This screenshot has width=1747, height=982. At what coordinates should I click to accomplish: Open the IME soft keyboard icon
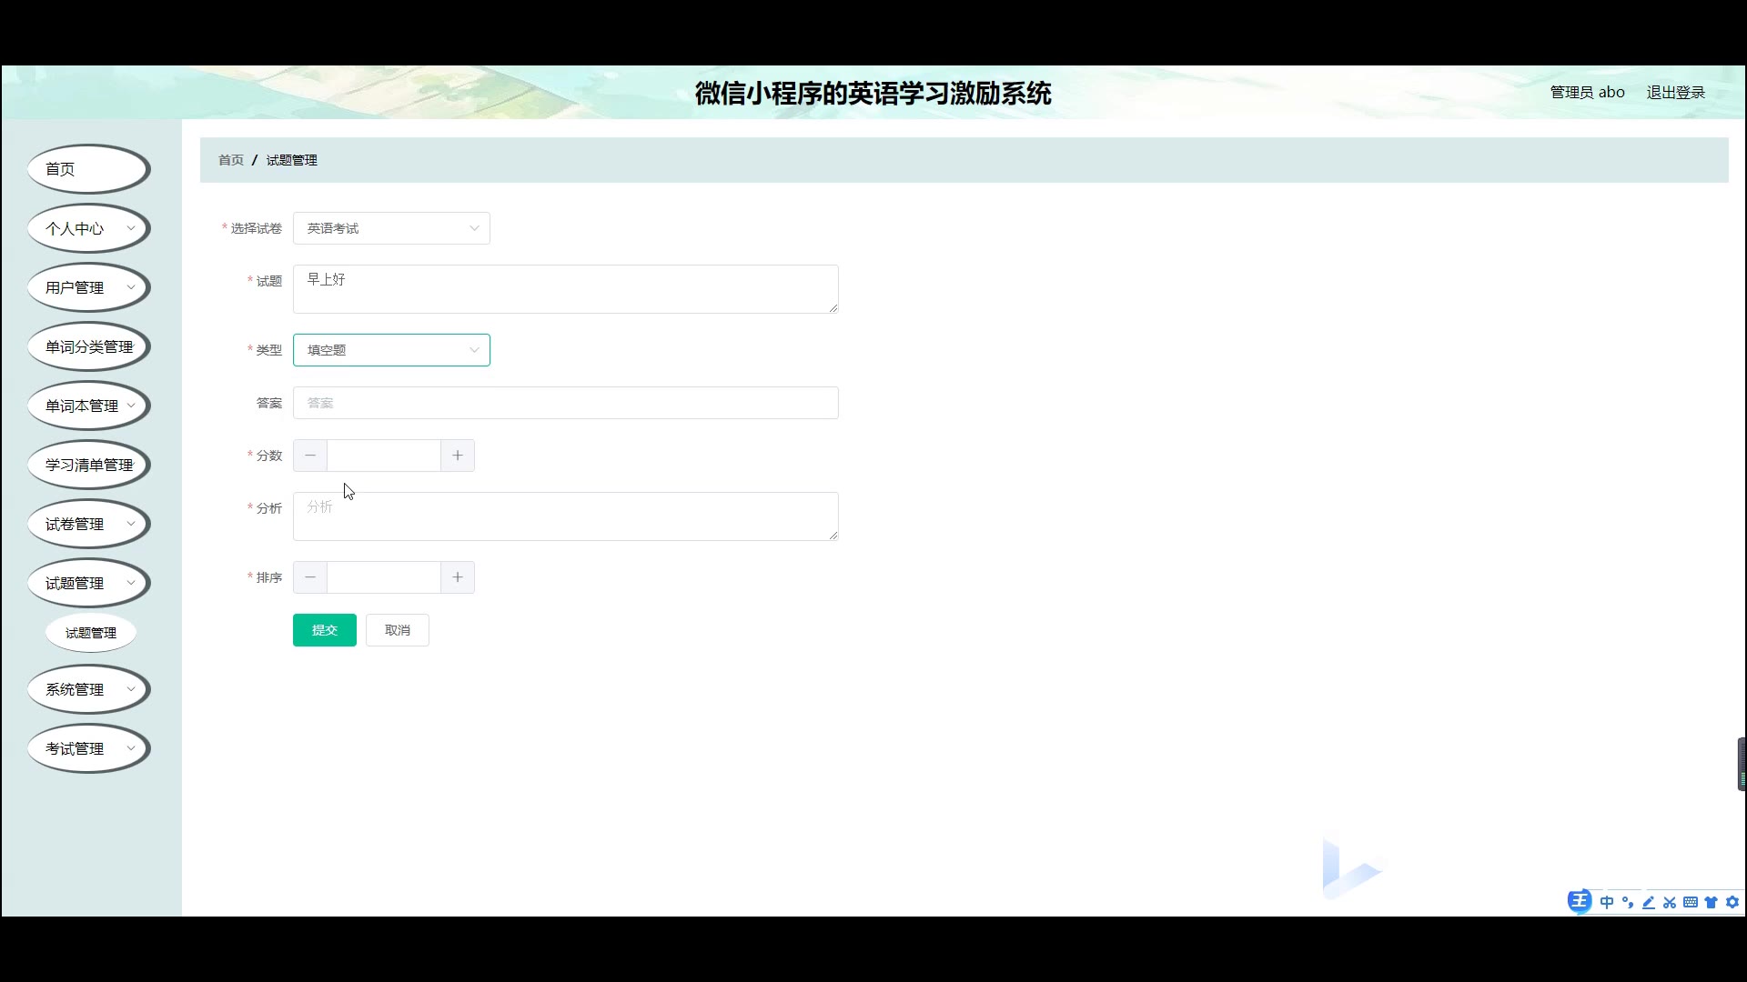[x=1691, y=902]
